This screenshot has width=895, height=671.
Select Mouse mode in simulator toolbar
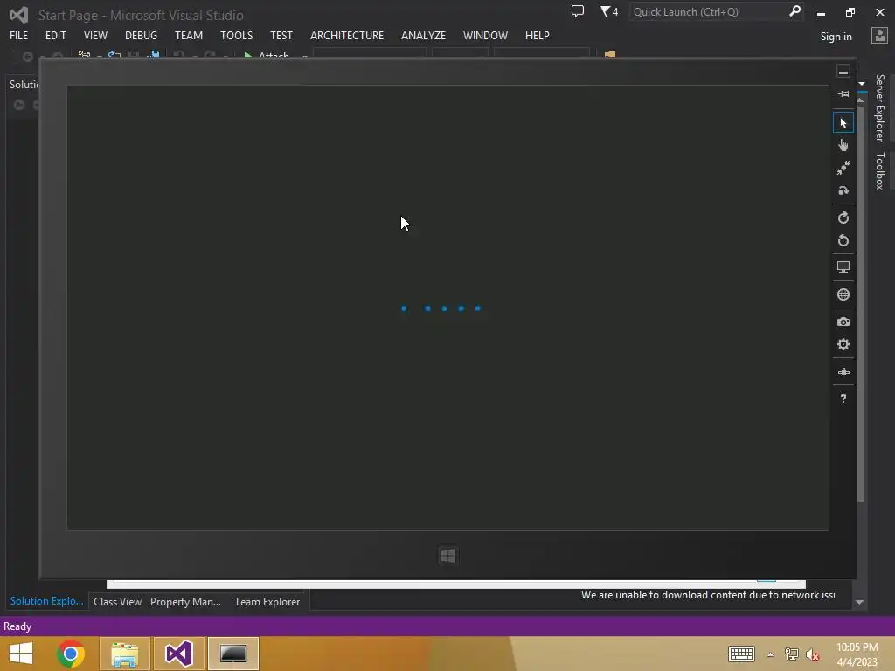pyautogui.click(x=843, y=122)
